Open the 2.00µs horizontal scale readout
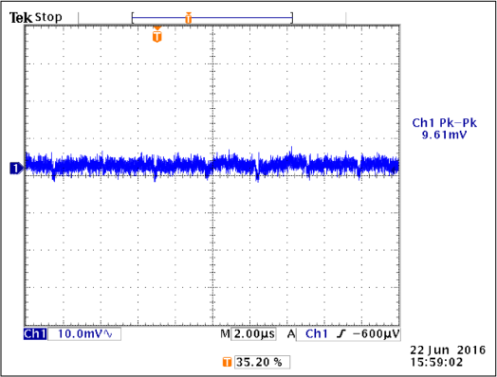Image resolution: width=497 pixels, height=377 pixels. click(x=254, y=334)
